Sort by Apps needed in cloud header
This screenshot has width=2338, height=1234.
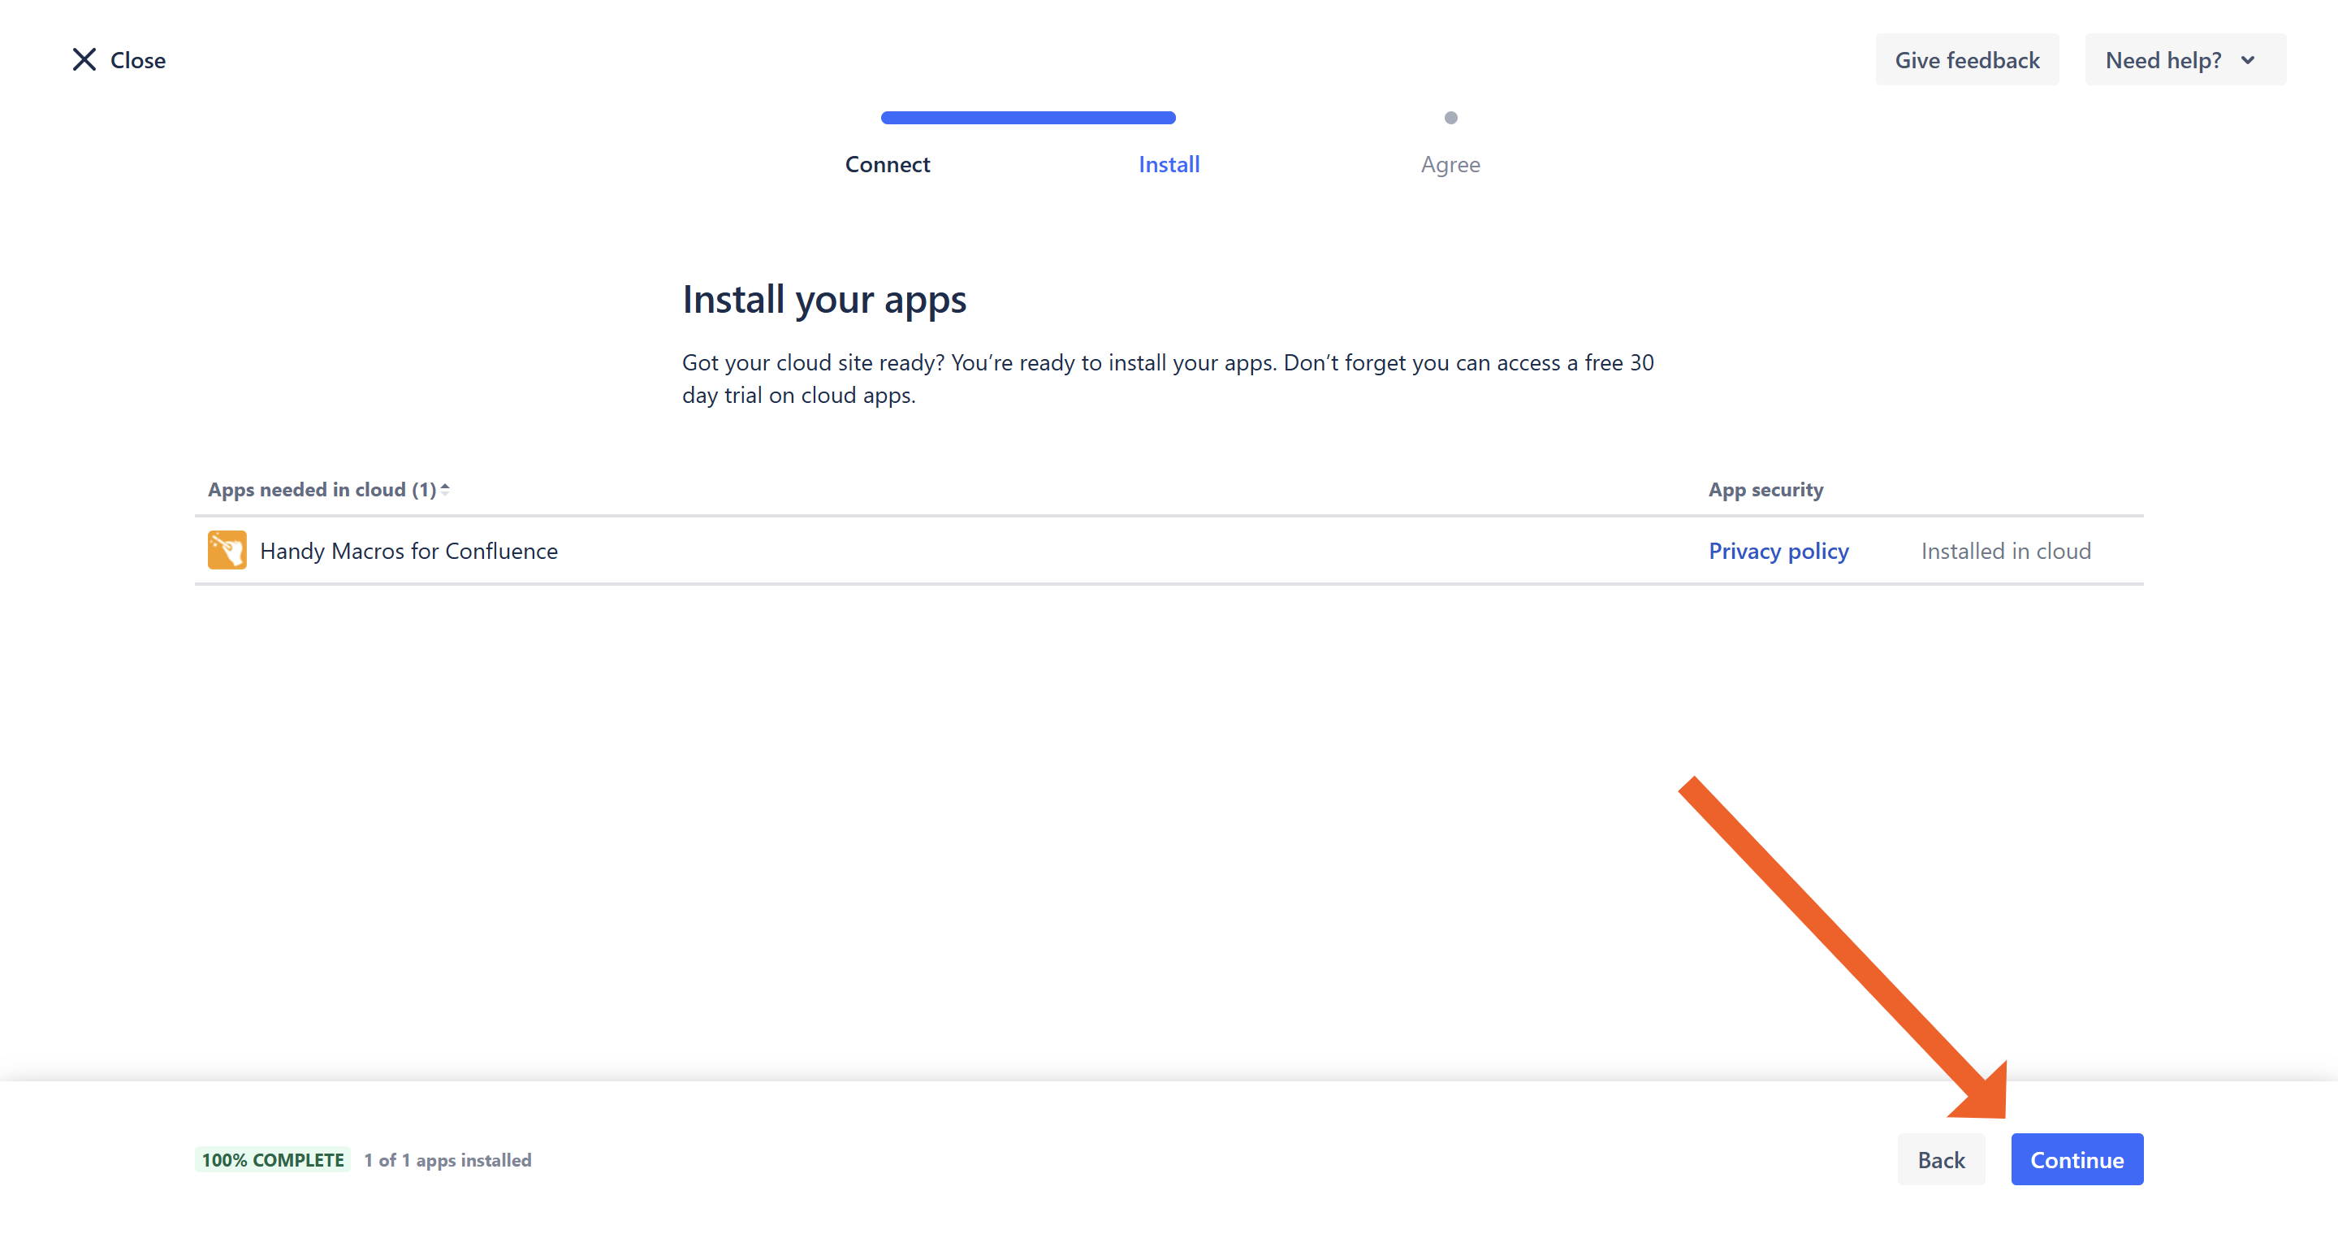pos(322,489)
